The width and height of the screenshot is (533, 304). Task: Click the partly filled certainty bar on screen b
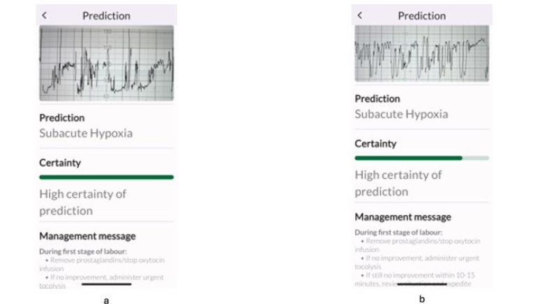421,158
